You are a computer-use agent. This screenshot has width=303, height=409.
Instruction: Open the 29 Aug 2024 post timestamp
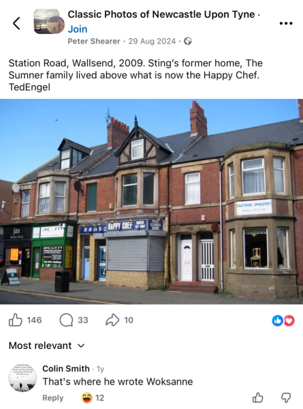[x=152, y=41]
